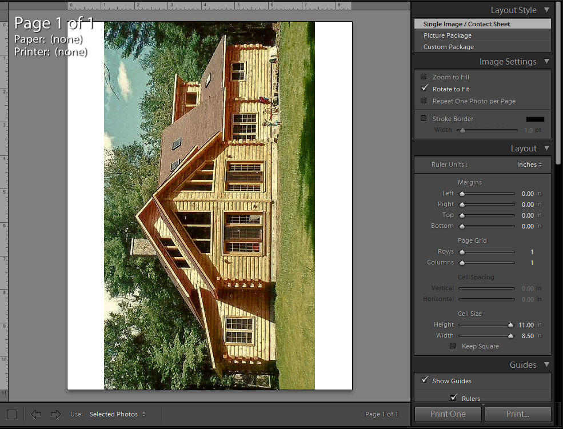Click the Print One button
563x429 pixels.
pos(448,414)
